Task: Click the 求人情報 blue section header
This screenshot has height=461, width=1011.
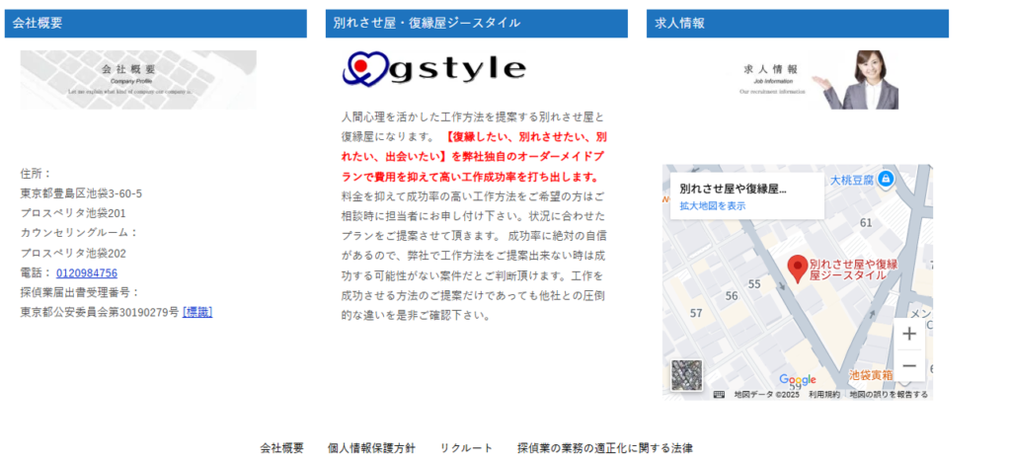Action: [x=798, y=24]
